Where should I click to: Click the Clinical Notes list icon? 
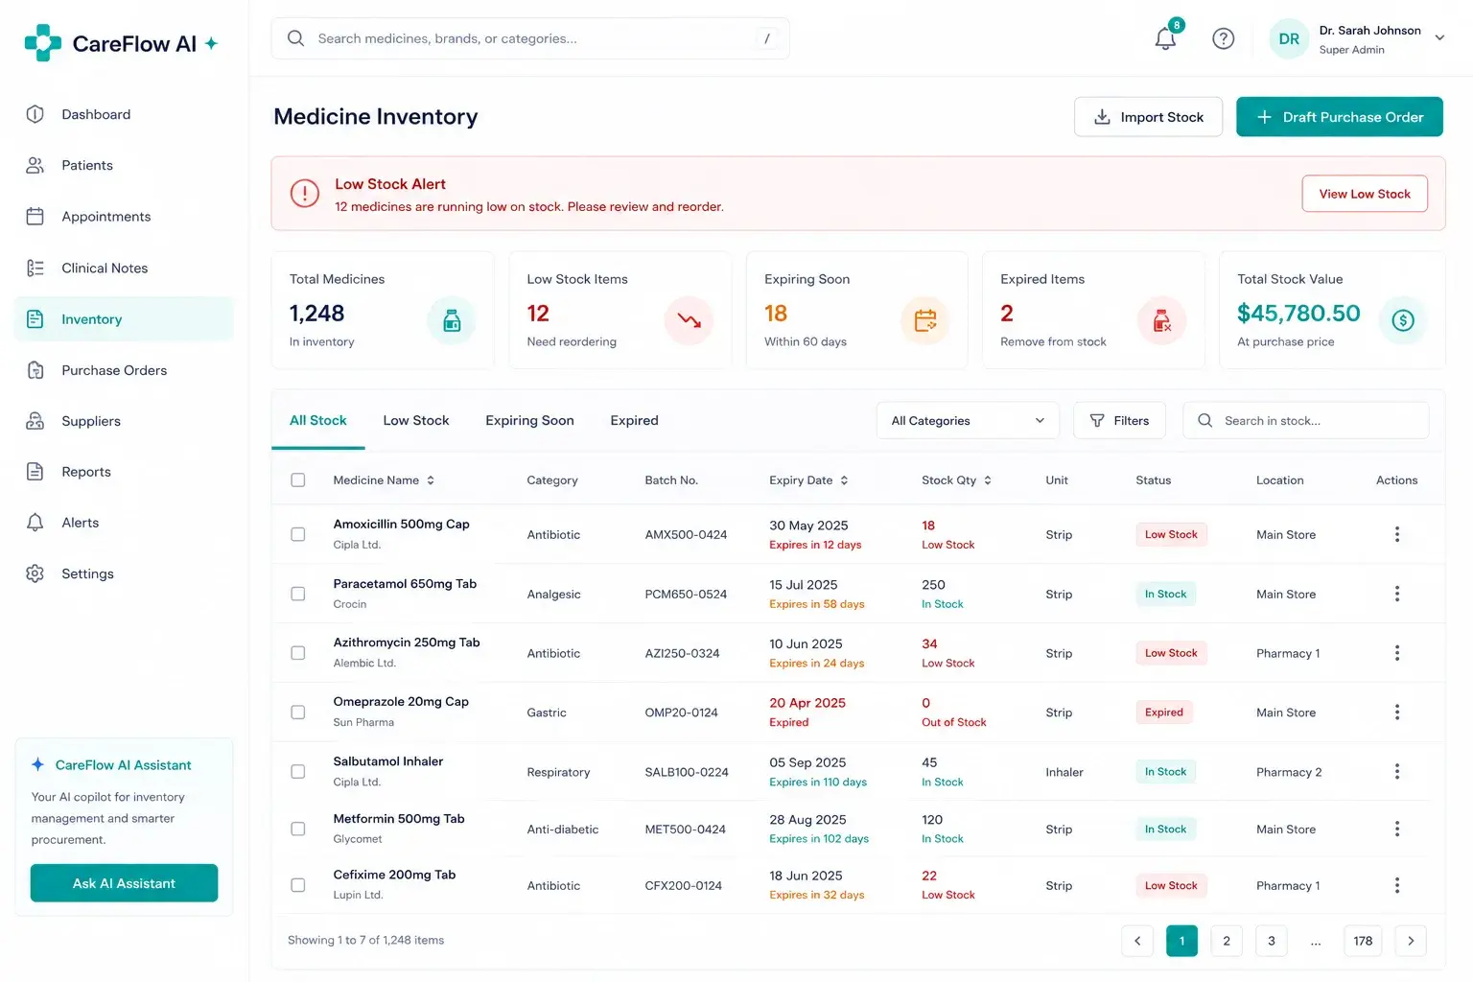(x=35, y=268)
